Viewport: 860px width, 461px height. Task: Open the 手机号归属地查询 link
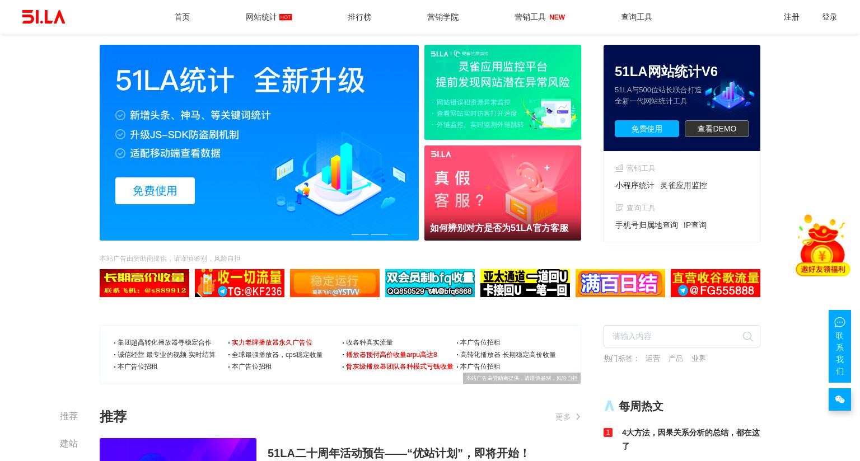pyautogui.click(x=646, y=225)
